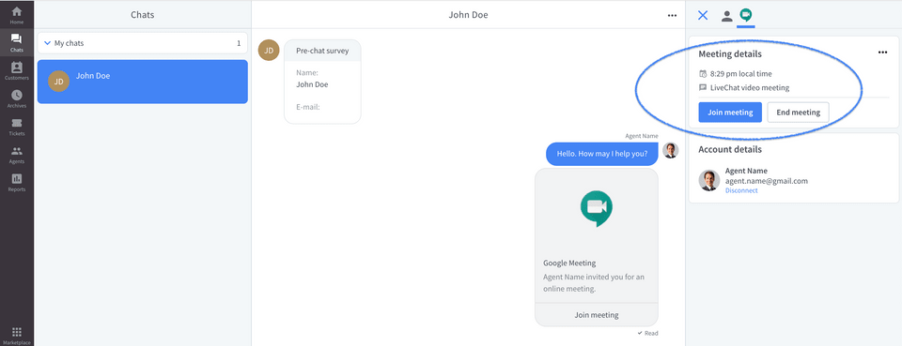Open Reports in the sidebar
This screenshot has width=902, height=346.
pyautogui.click(x=17, y=183)
